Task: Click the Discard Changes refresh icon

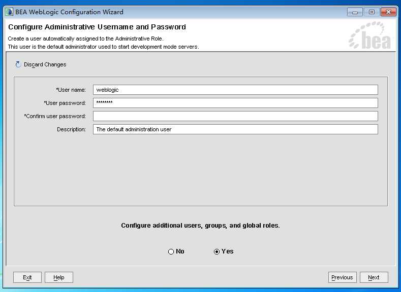Action: click(x=18, y=64)
